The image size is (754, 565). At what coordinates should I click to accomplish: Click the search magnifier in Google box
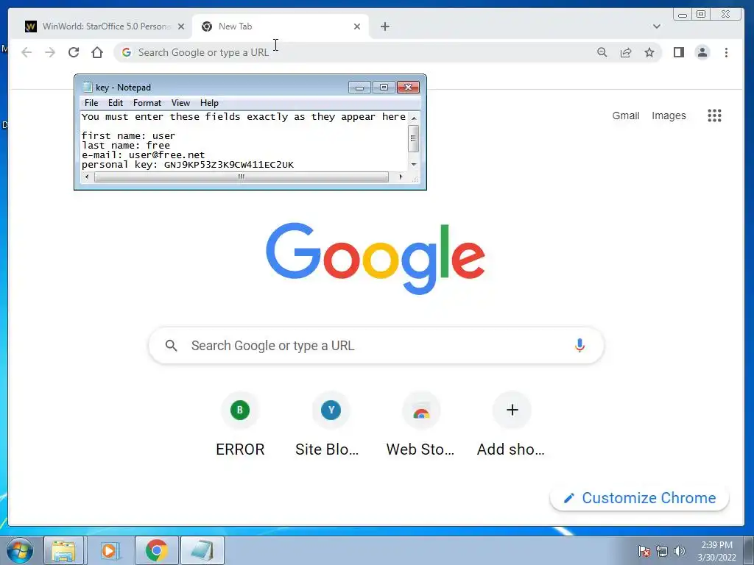(171, 346)
